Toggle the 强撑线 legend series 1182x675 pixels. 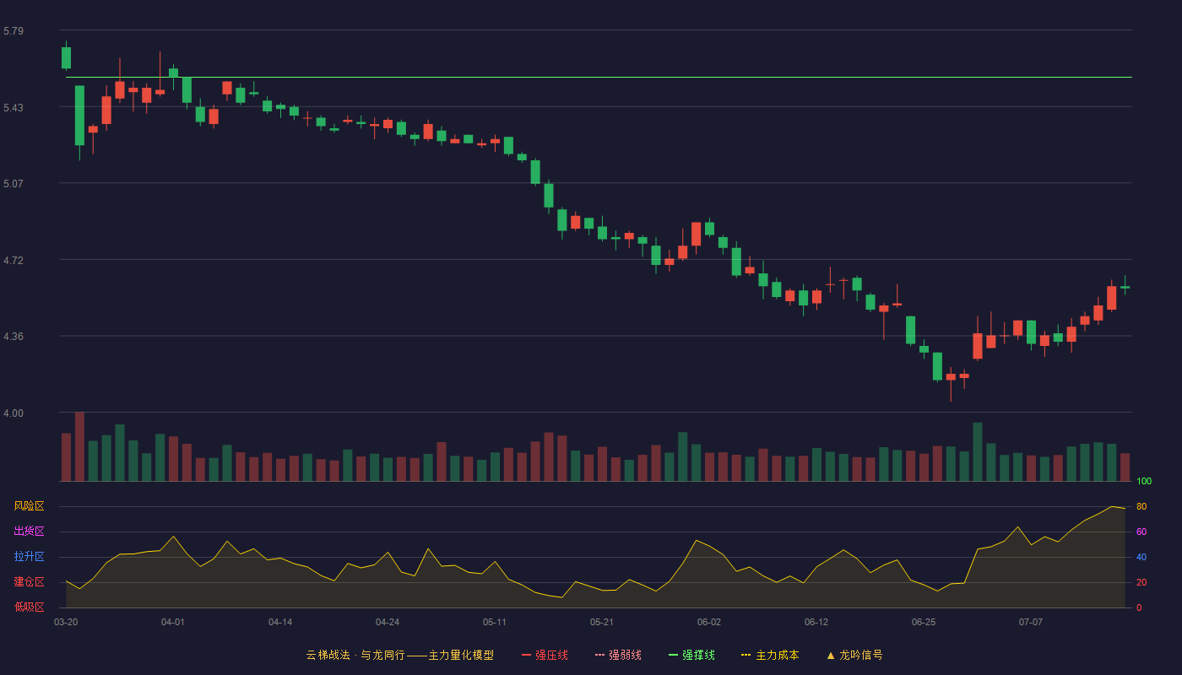[x=691, y=655]
